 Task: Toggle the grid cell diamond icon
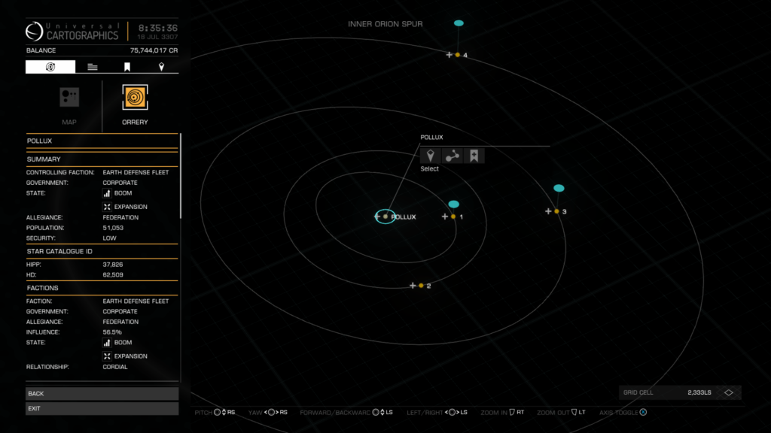tap(728, 392)
